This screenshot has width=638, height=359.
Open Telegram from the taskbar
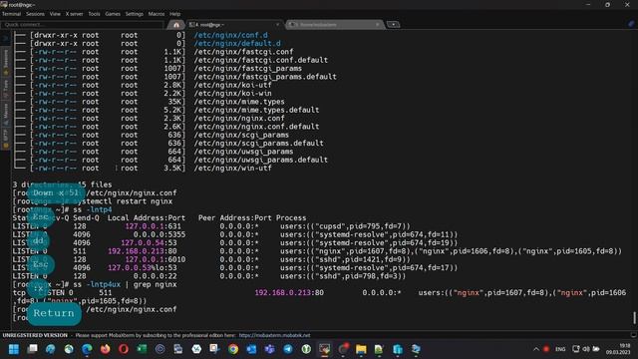[288, 349]
